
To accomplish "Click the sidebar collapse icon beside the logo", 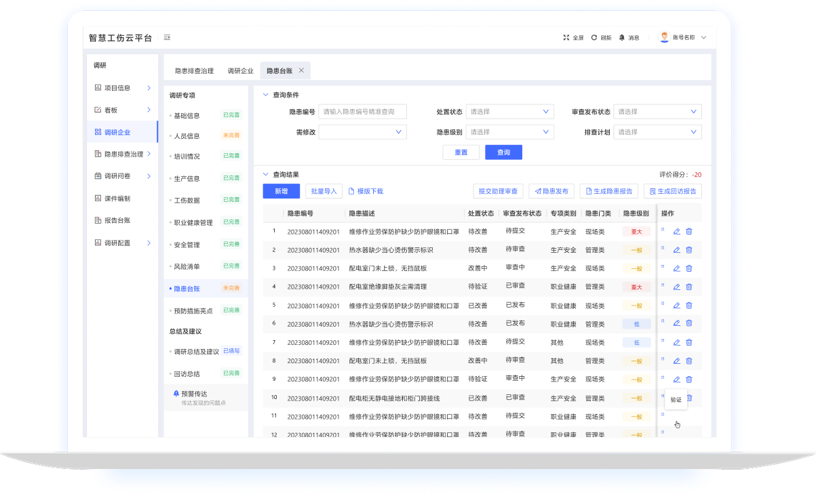I will click(x=167, y=38).
